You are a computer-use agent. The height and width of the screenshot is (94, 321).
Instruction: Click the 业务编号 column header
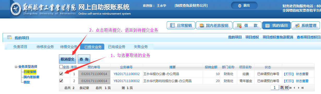point(126,67)
